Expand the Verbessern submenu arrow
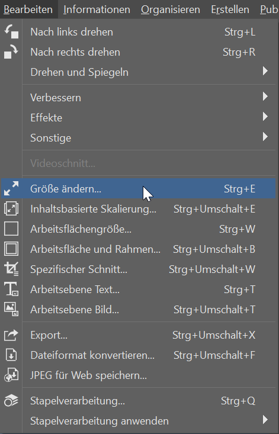The width and height of the screenshot is (279, 434). [x=265, y=97]
